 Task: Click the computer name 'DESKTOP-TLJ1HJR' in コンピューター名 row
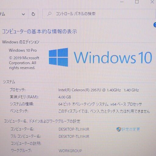[x=74, y=129]
